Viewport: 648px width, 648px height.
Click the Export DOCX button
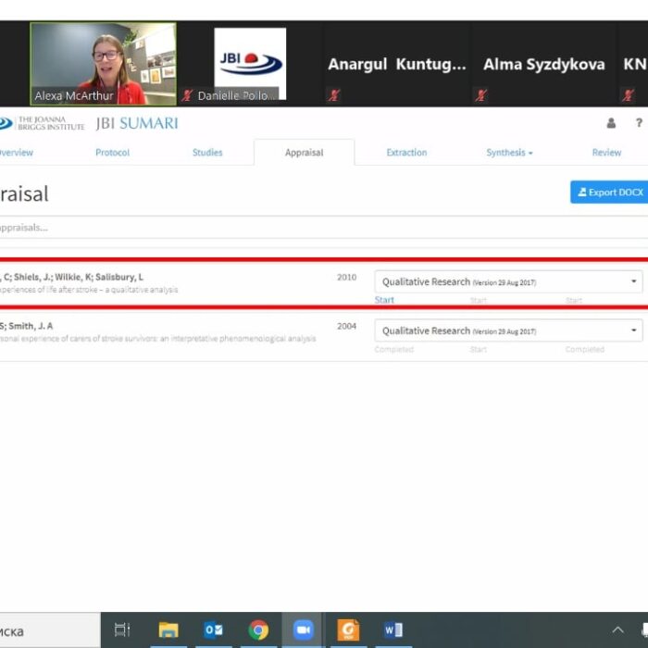pos(609,193)
